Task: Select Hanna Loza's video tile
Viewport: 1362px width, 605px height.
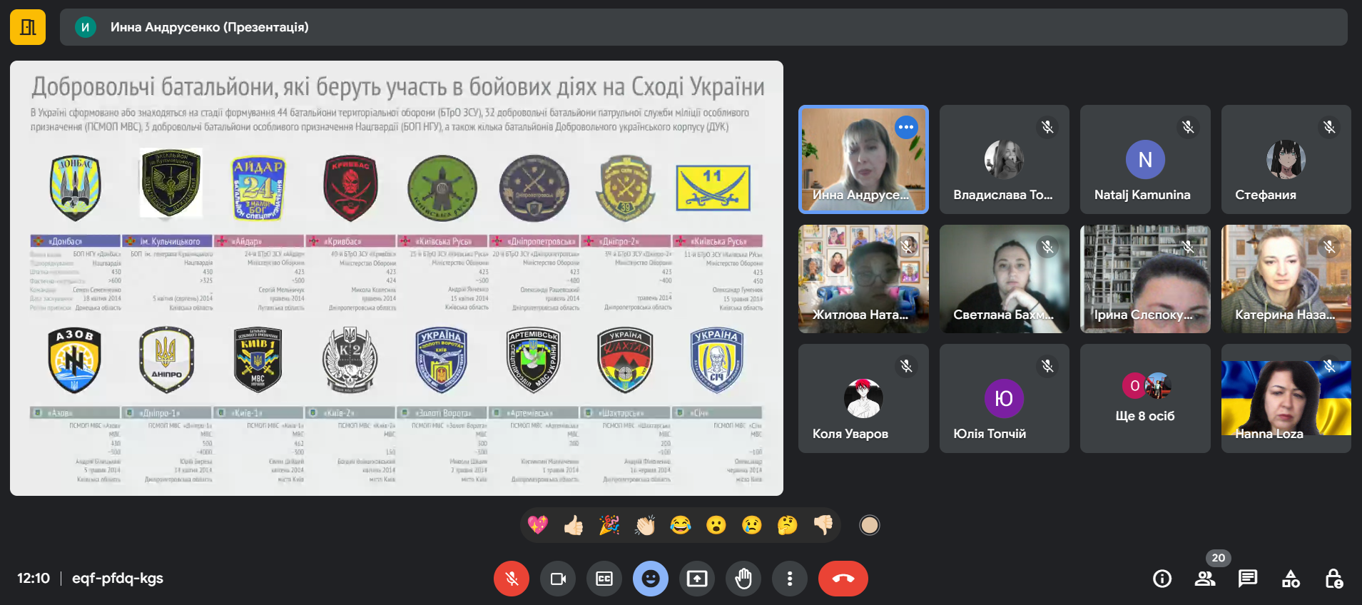Action: pyautogui.click(x=1286, y=399)
